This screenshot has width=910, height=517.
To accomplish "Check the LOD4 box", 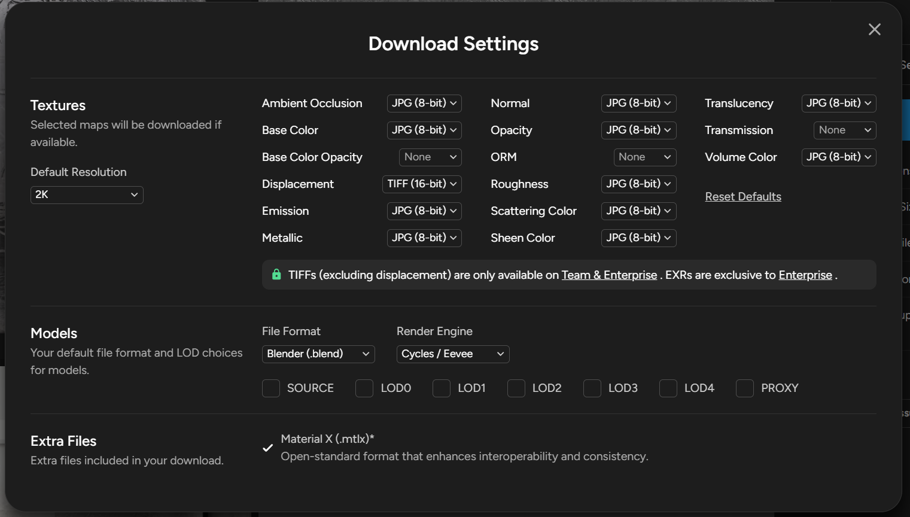I will click(668, 388).
